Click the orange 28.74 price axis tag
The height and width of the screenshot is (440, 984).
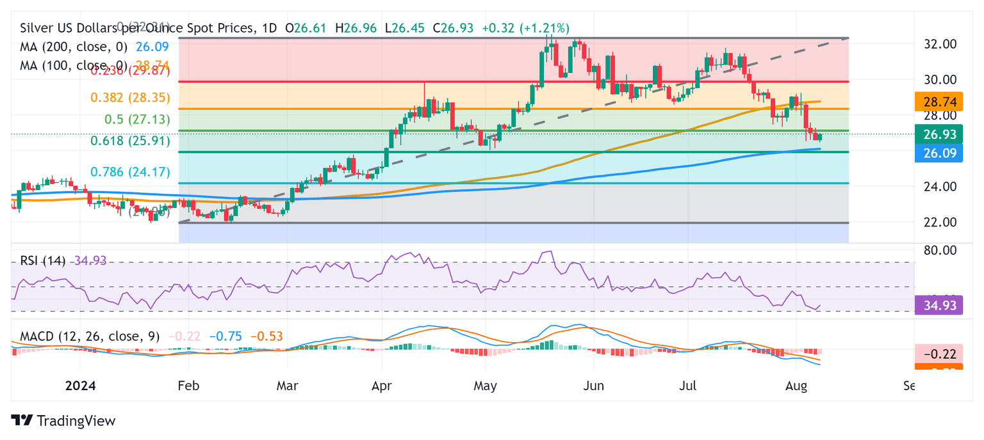tap(940, 102)
